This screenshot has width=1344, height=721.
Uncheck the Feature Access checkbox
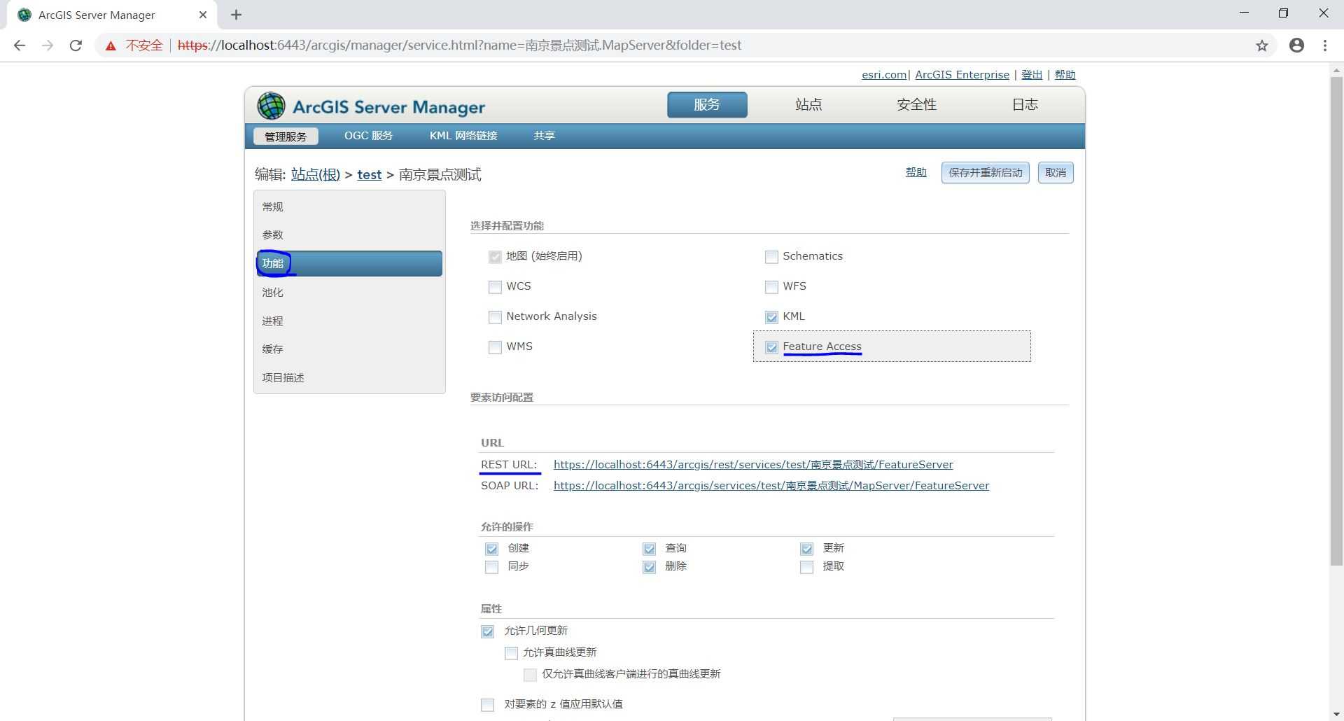pyautogui.click(x=771, y=347)
